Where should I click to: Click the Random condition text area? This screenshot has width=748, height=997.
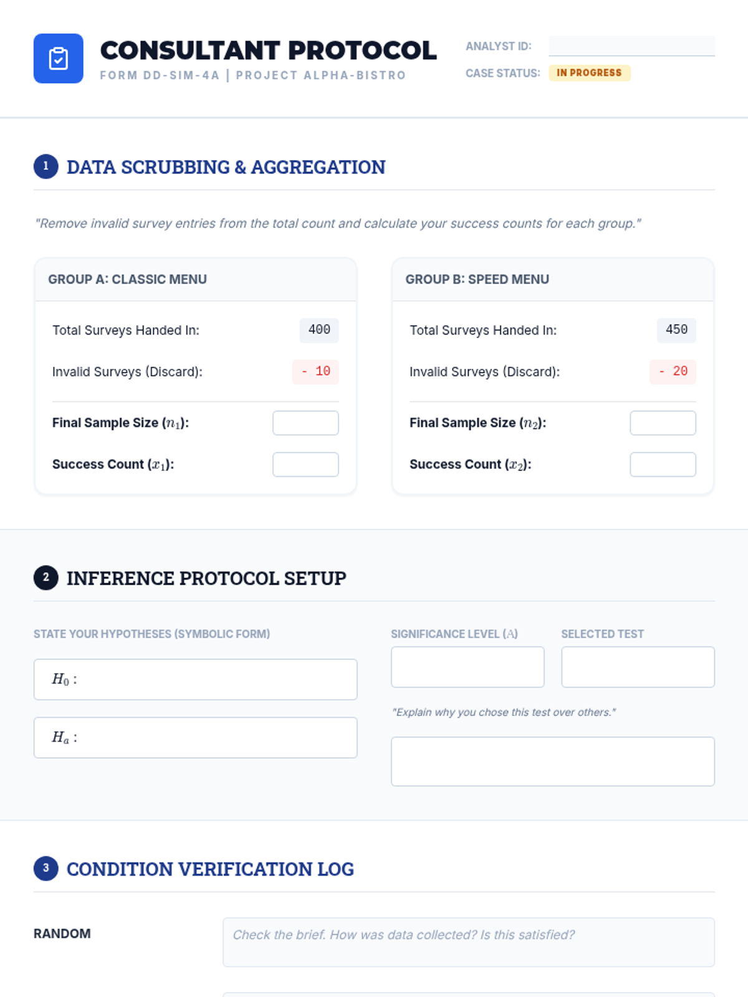click(468, 942)
